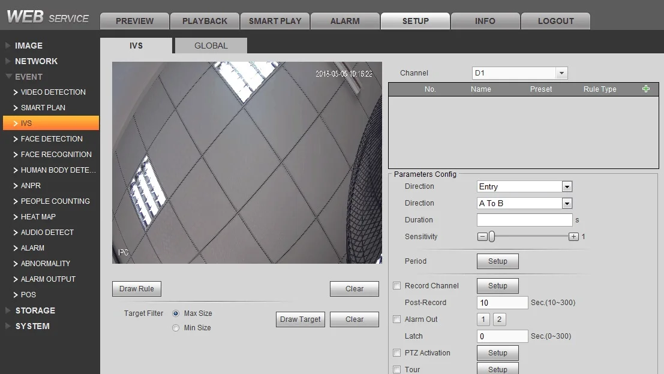Click the Clear button beside Draw Rule
The image size is (664, 374).
point(354,289)
